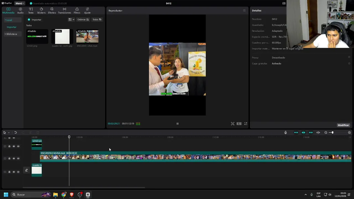The height and width of the screenshot is (199, 354).
Task: Open File Explorer from taskbar
Action: (55, 195)
